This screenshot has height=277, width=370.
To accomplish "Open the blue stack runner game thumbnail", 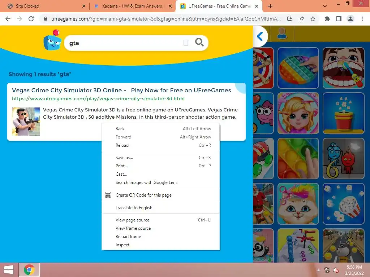I will point(298,245).
